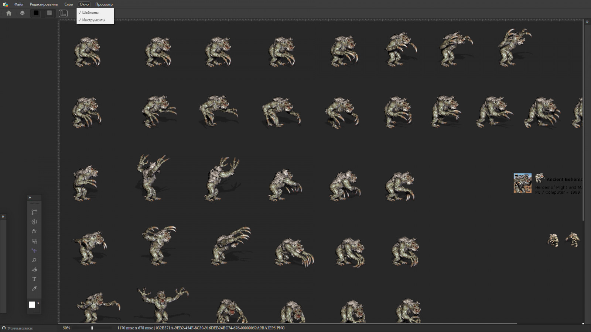Open Установки settings in status bar

click(17, 328)
